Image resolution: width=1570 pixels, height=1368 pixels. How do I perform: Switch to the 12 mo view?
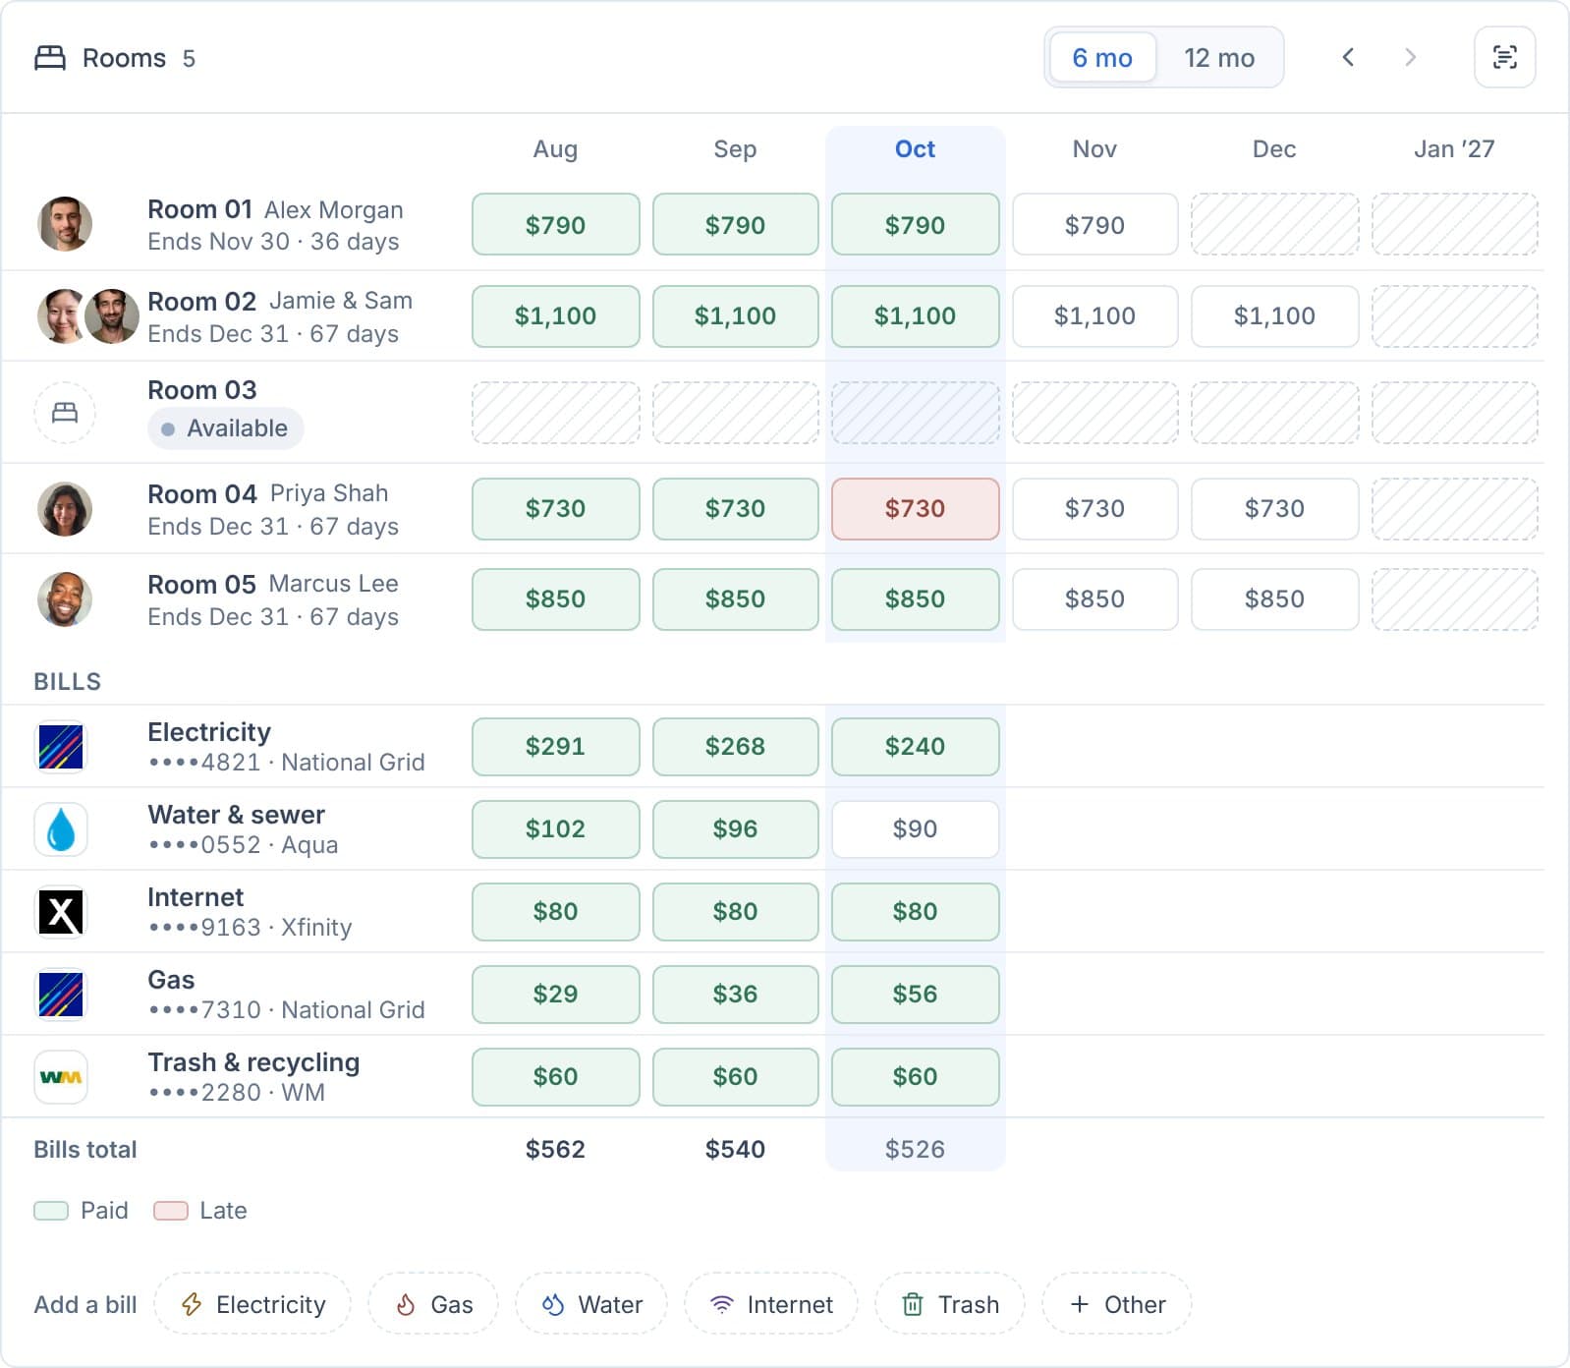click(x=1219, y=58)
